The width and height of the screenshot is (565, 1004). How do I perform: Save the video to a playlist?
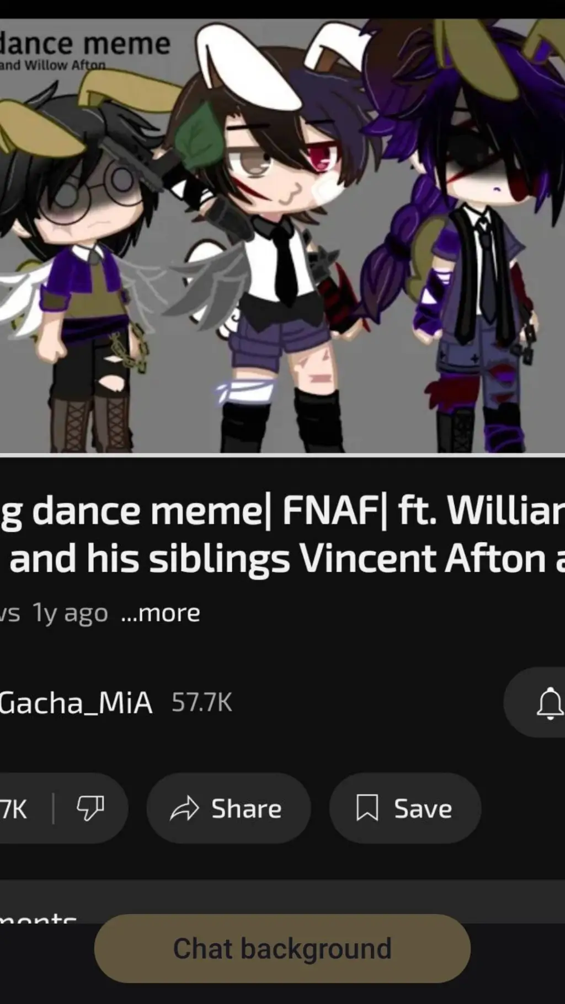[x=405, y=808]
